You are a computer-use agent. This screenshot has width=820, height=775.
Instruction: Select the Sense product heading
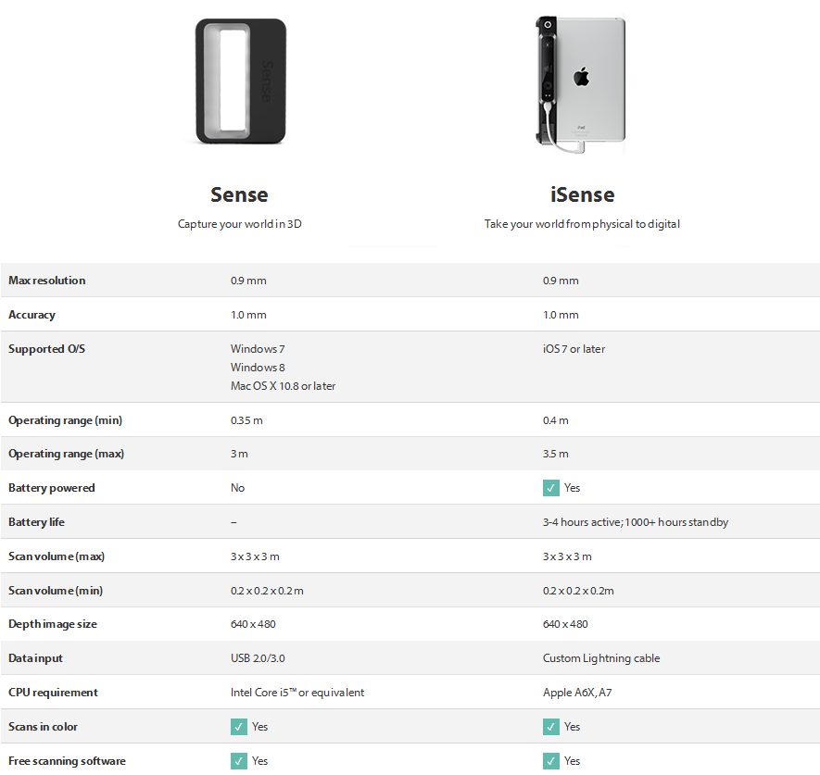pos(240,194)
